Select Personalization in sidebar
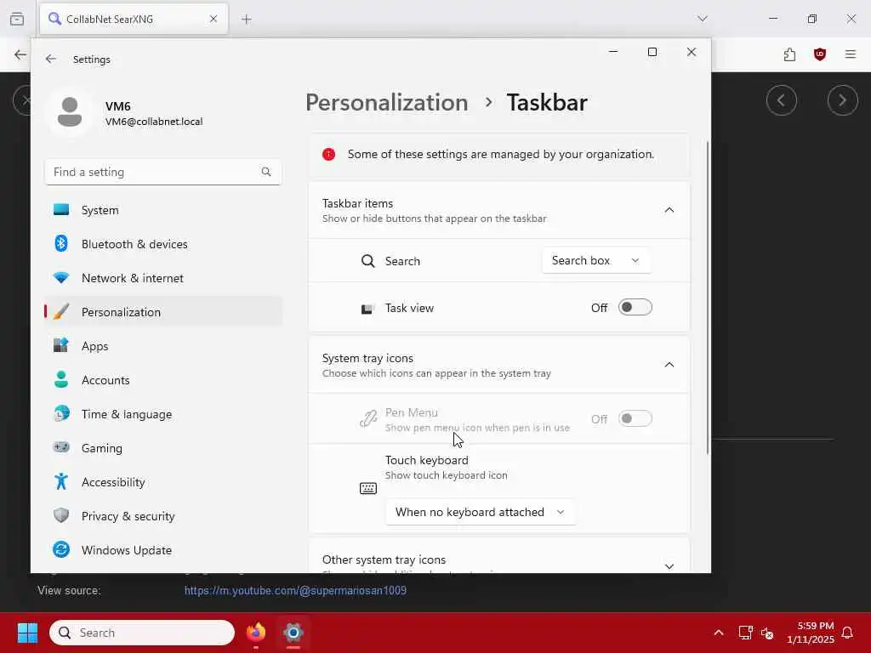Screen dimensions: 871x653 163,312
